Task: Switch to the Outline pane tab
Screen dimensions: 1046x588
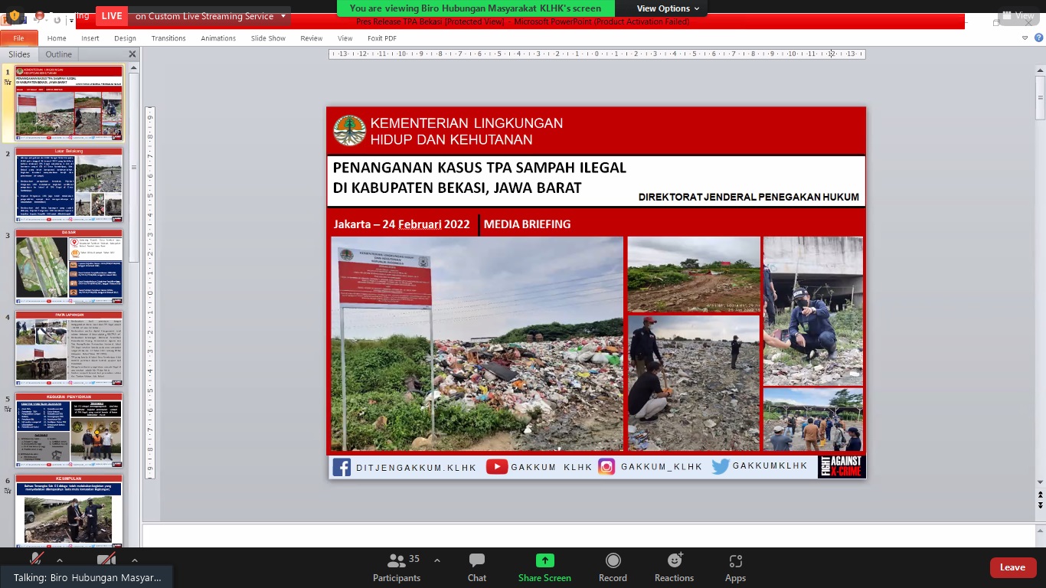Action: pyautogui.click(x=58, y=54)
